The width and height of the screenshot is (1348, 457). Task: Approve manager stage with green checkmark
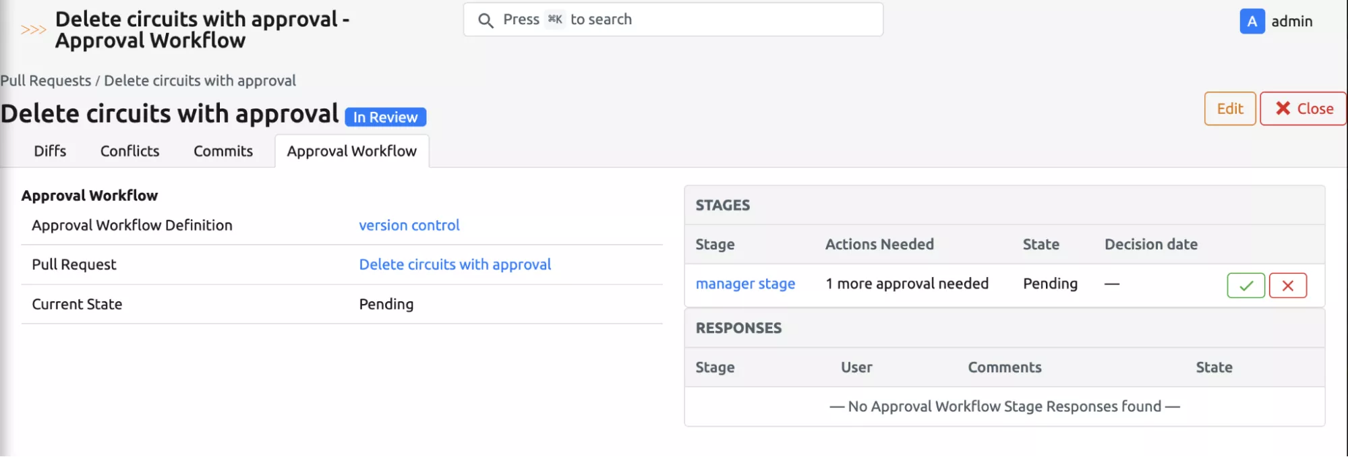1245,285
